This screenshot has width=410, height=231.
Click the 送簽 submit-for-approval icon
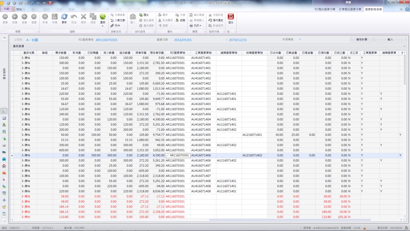click(180, 20)
